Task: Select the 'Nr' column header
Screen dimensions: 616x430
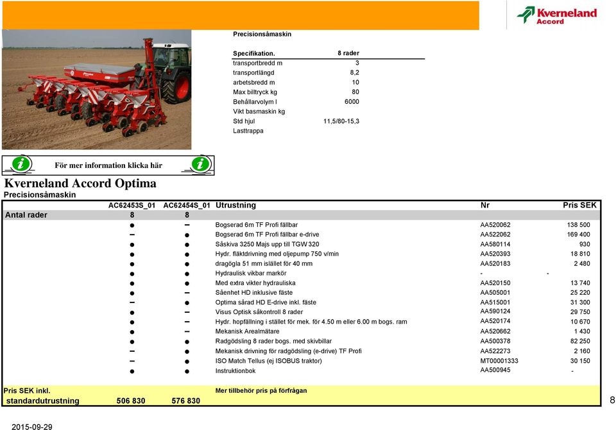Action: tap(485, 205)
